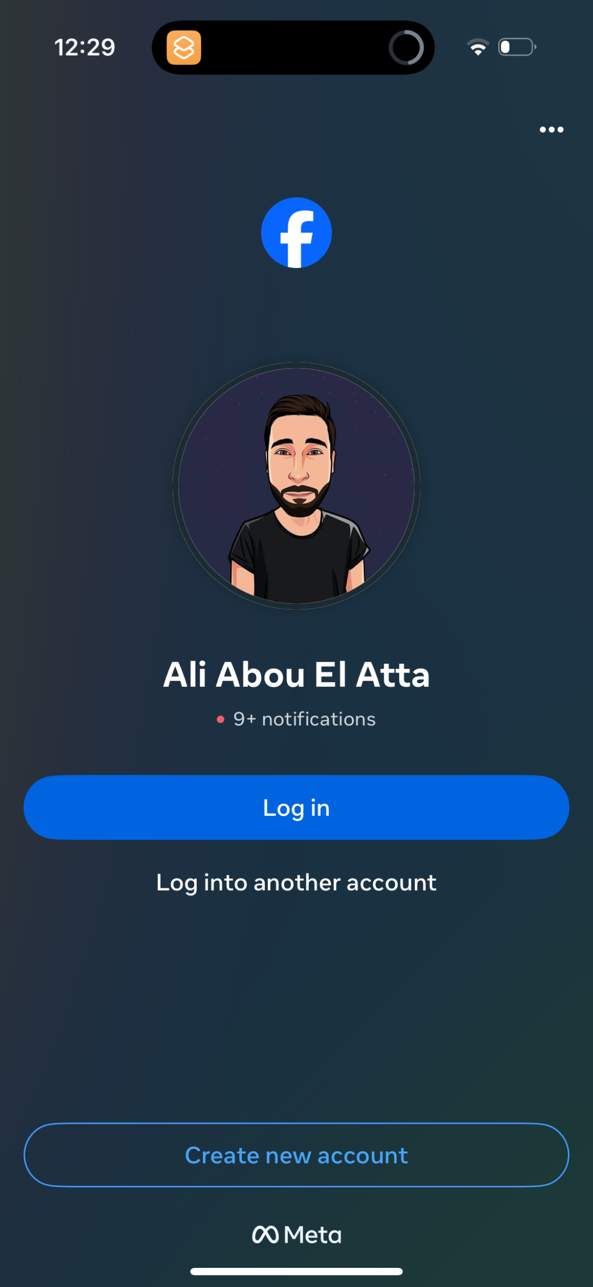Tap the Meta infinity logo
Screen dimensions: 593x1287
(x=265, y=1235)
